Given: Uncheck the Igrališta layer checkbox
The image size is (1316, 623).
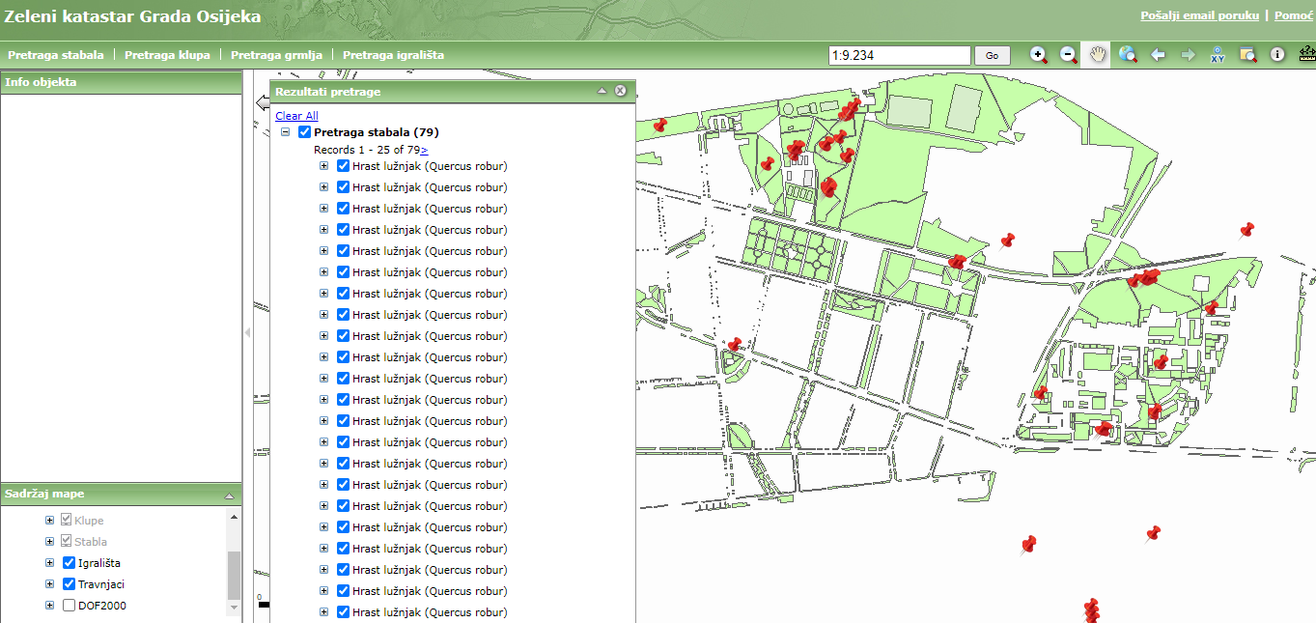Looking at the screenshot, I should coord(69,563).
